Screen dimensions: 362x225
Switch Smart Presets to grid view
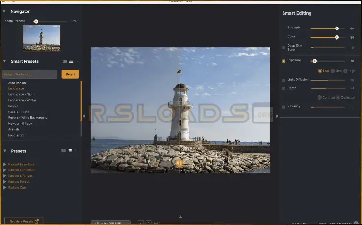pos(65,61)
